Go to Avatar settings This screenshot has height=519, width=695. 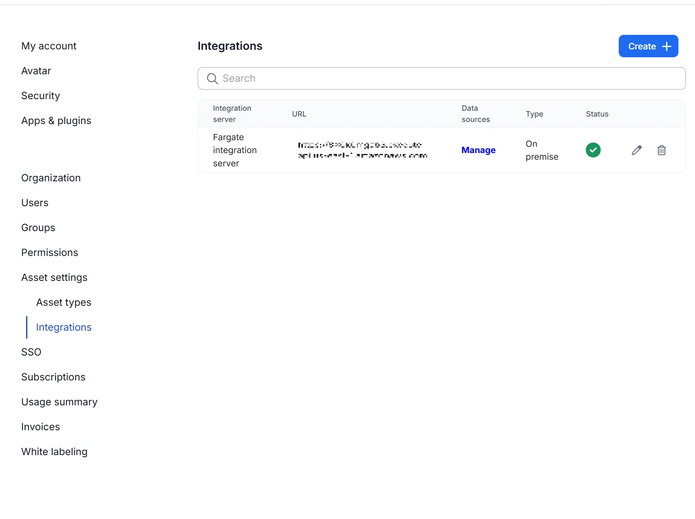[x=36, y=71]
